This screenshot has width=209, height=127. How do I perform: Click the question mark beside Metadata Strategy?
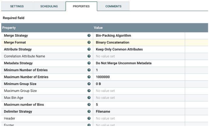point(89,63)
